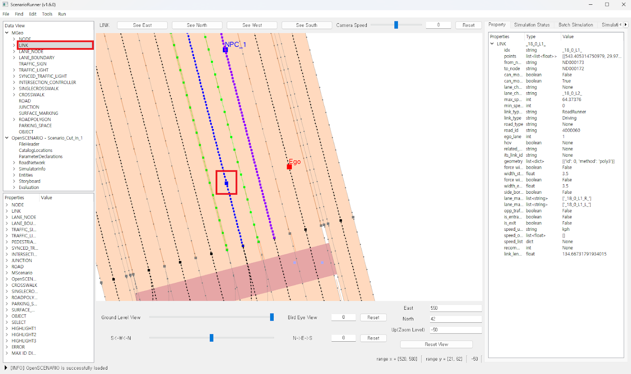Viewport: 631px width, 374px height.
Task: Click the highlighted blue link point
Action: click(226, 183)
